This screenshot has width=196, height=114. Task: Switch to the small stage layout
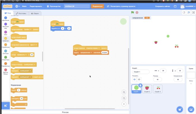tap(184, 13)
